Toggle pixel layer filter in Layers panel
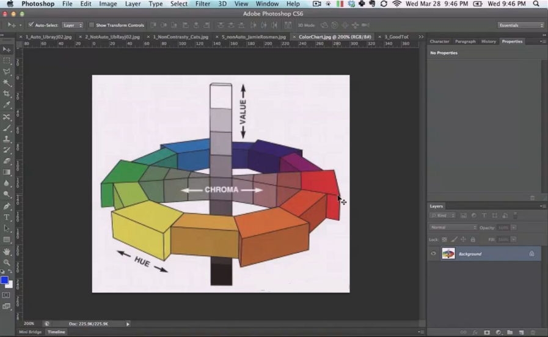This screenshot has width=548, height=337. pos(464,215)
